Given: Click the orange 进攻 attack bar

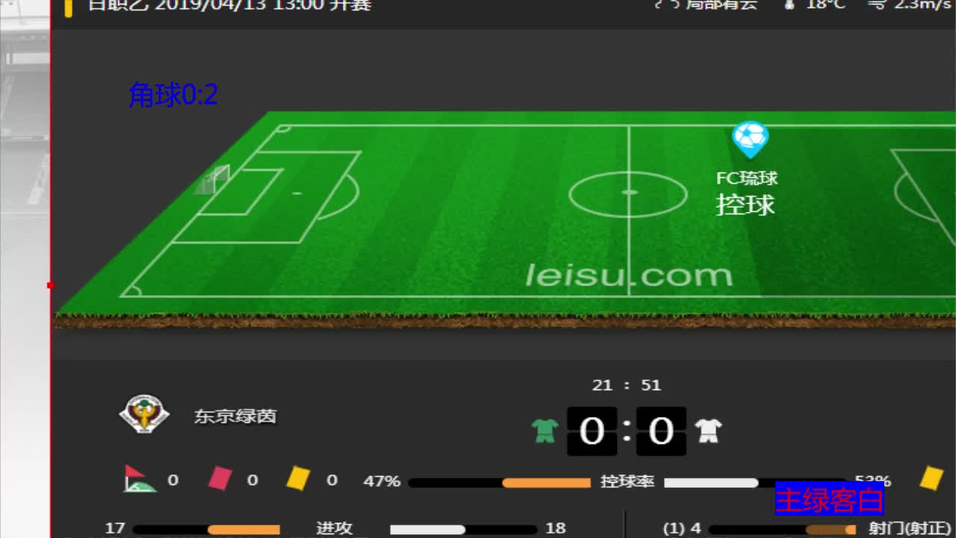Looking at the screenshot, I should click(243, 530).
